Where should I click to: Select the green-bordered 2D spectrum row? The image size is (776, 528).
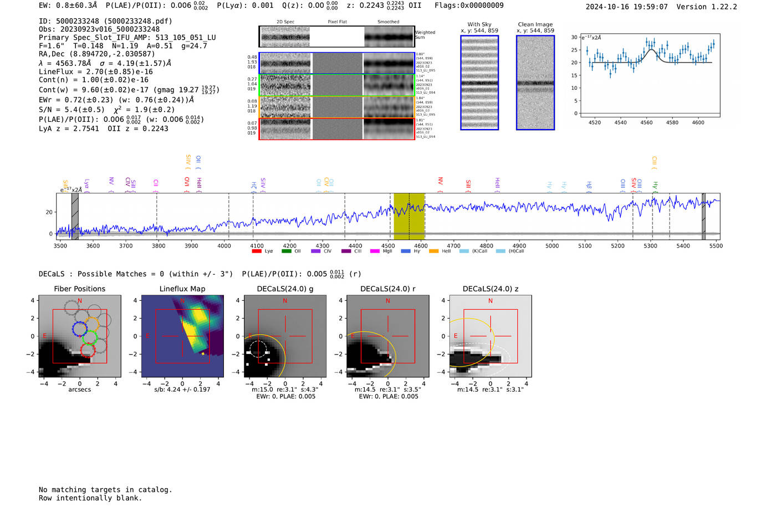coord(336,85)
